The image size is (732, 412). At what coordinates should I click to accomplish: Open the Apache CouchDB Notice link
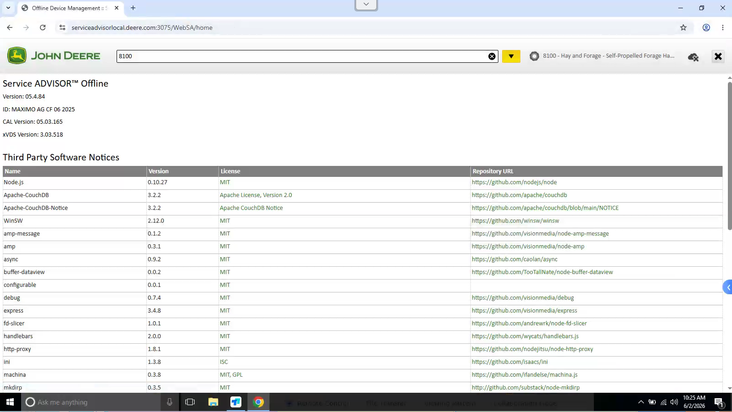pyautogui.click(x=251, y=208)
